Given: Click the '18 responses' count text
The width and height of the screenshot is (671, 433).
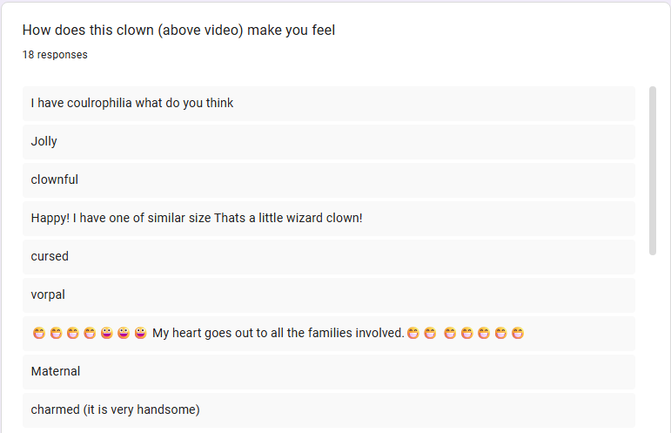Looking at the screenshot, I should click(x=55, y=55).
